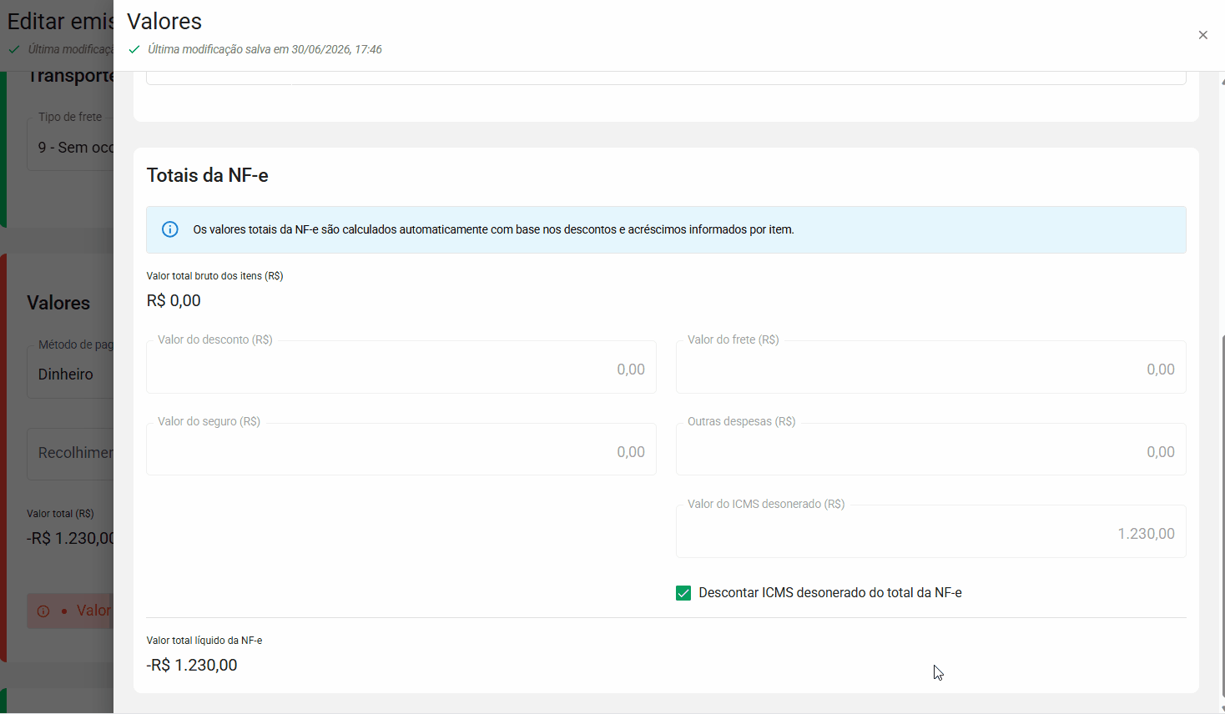Click the Última modificação salva timestamp text

click(265, 49)
